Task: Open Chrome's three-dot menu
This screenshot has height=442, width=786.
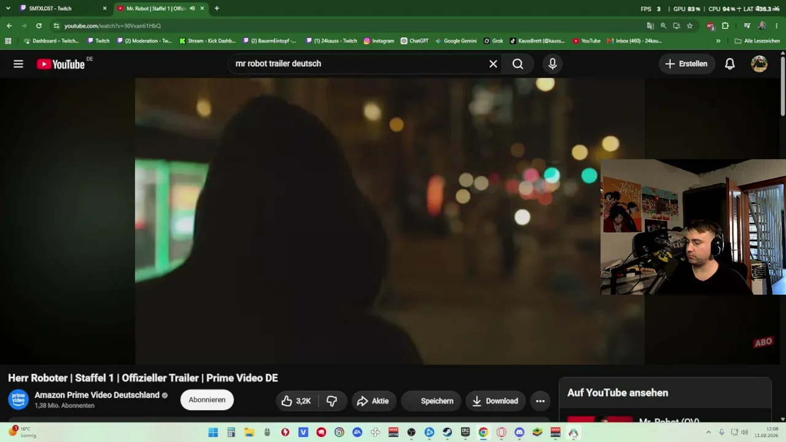Action: (777, 26)
